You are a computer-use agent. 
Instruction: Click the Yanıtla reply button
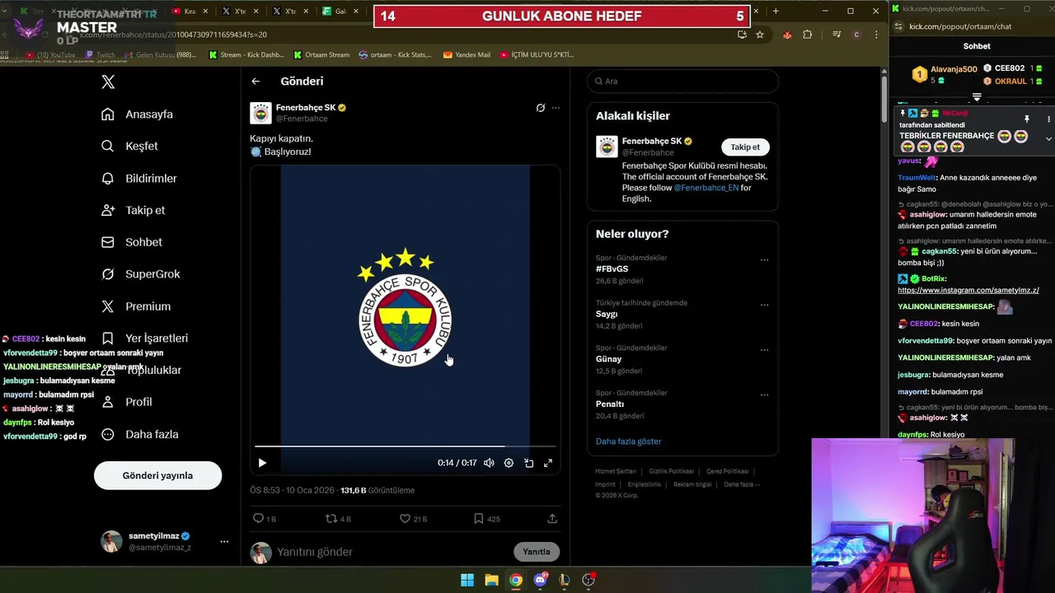pyautogui.click(x=537, y=552)
